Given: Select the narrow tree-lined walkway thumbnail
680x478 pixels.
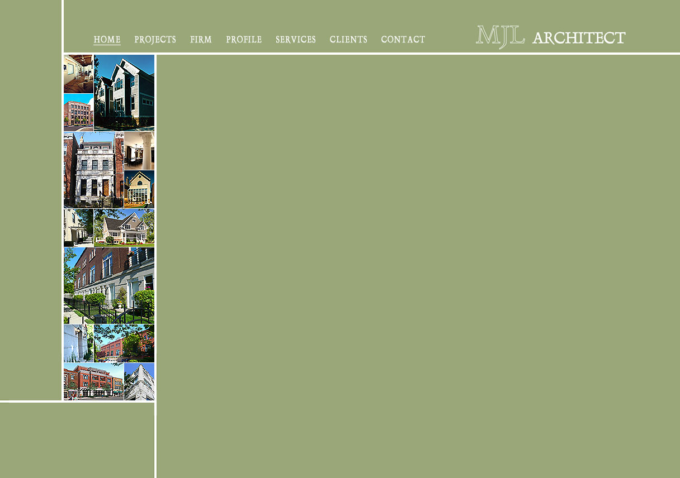Looking at the screenshot, I should [78, 228].
